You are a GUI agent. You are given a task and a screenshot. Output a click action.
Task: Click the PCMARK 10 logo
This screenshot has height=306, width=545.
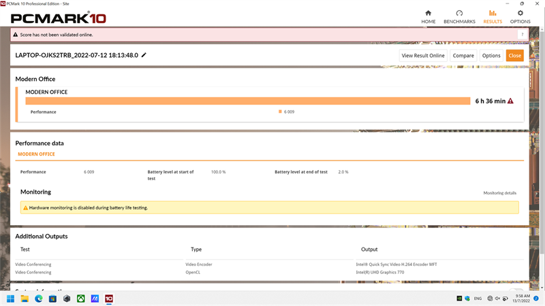click(59, 18)
